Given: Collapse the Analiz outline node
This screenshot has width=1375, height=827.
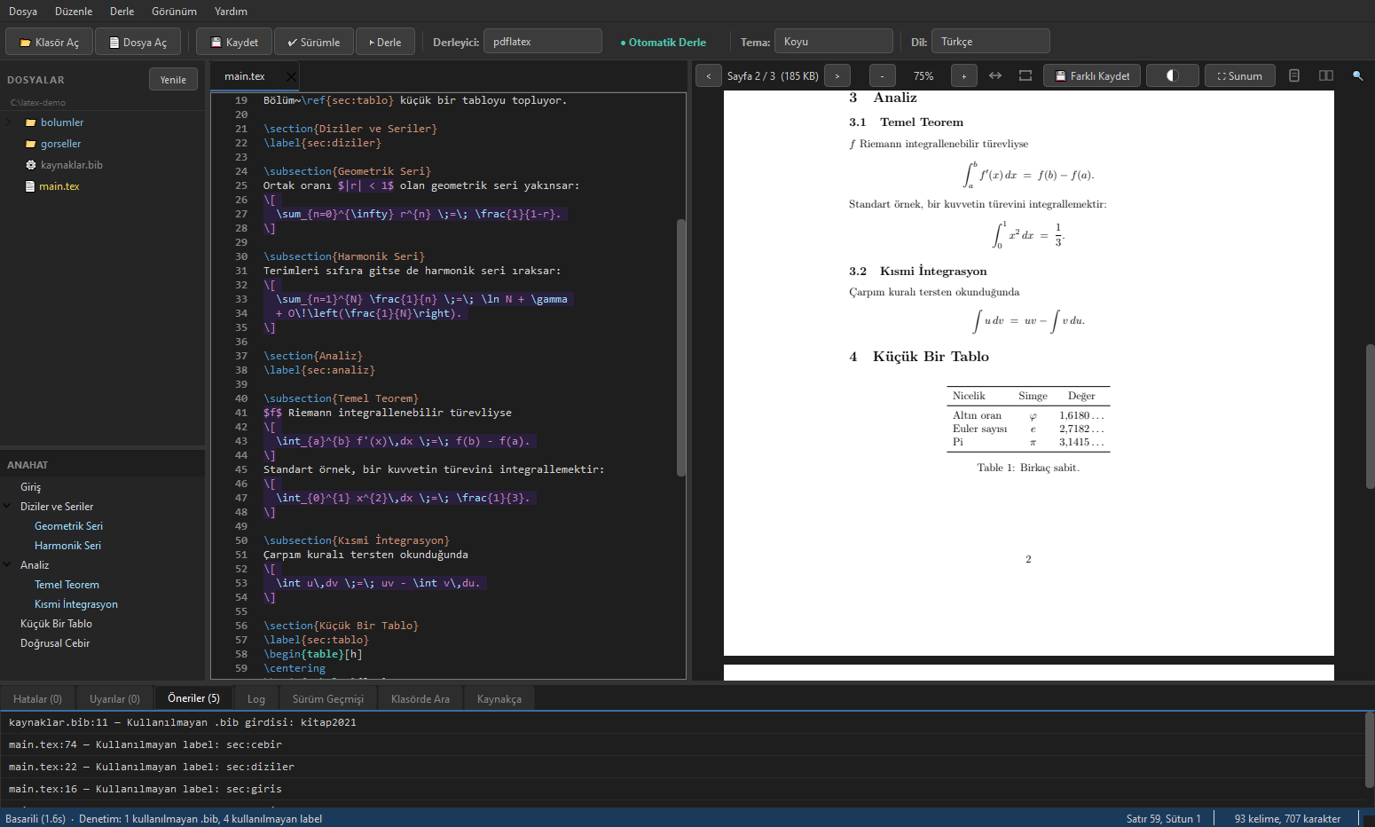Looking at the screenshot, I should [8, 565].
